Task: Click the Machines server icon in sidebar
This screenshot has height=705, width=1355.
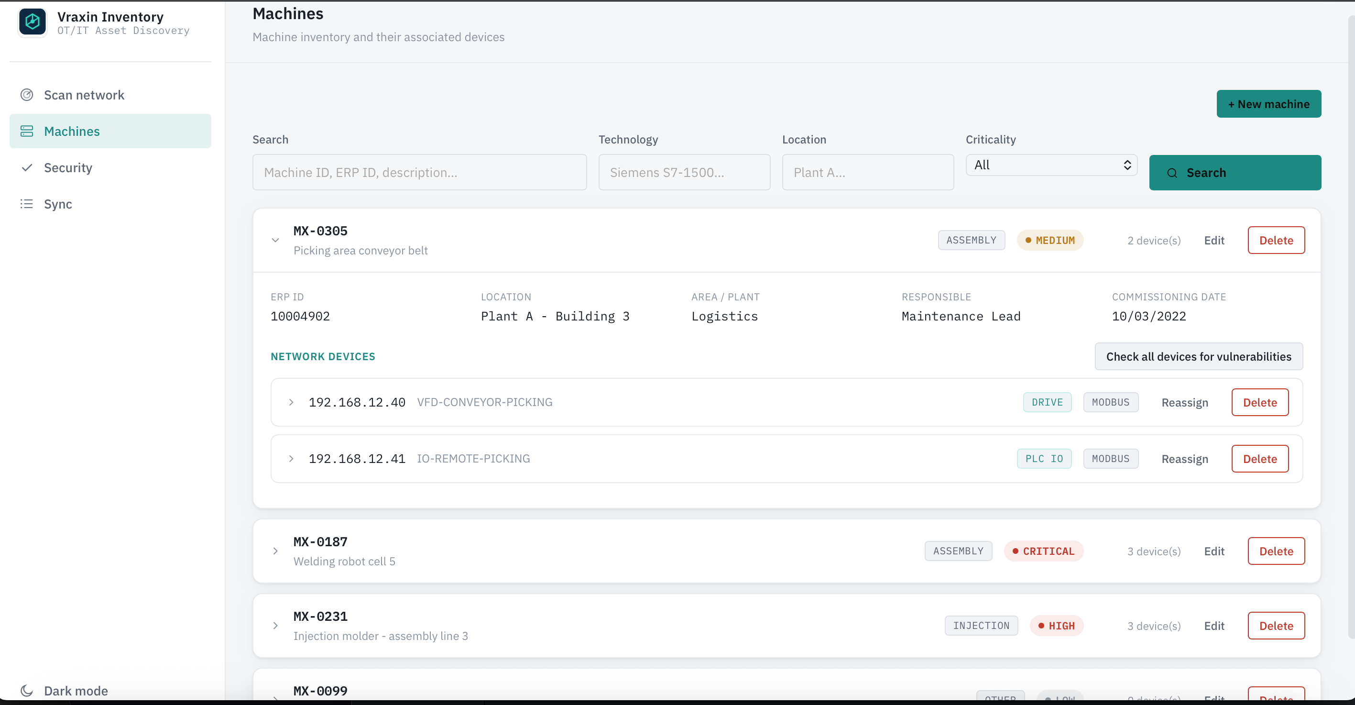Action: click(x=27, y=131)
